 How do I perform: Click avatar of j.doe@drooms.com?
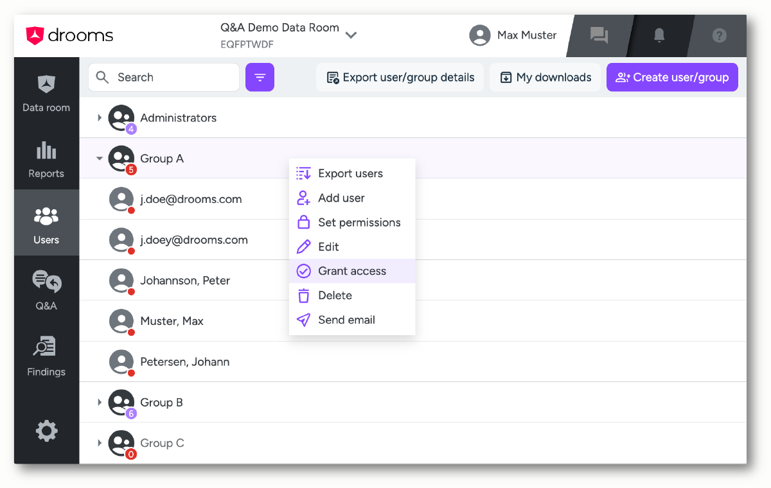pos(121,199)
